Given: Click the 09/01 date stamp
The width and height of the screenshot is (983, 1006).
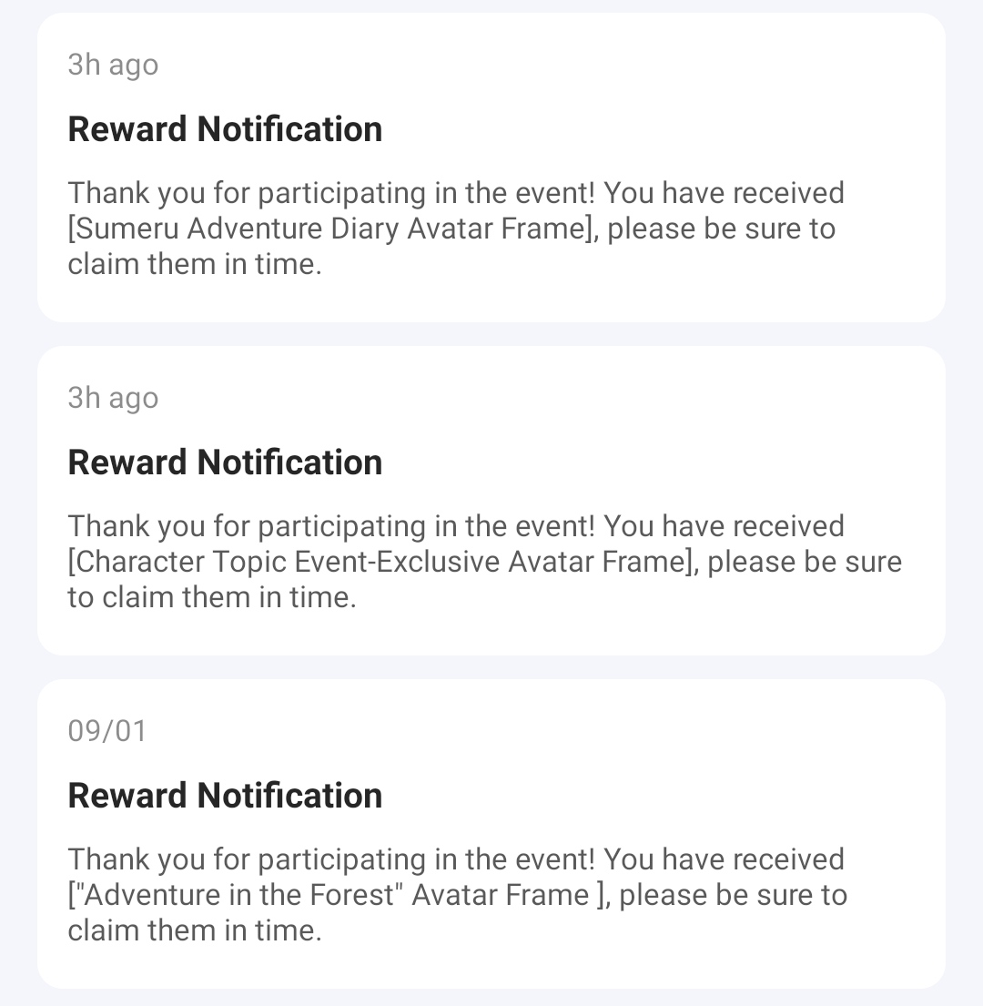Looking at the screenshot, I should coord(106,731).
